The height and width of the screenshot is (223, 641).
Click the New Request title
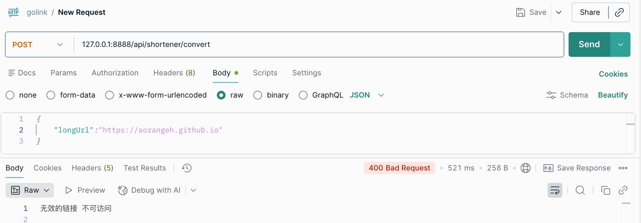click(x=82, y=12)
